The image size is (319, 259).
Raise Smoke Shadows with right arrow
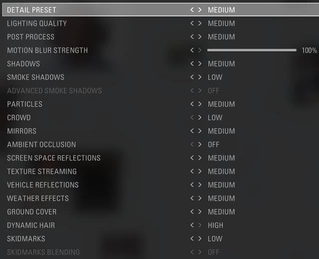(200, 77)
